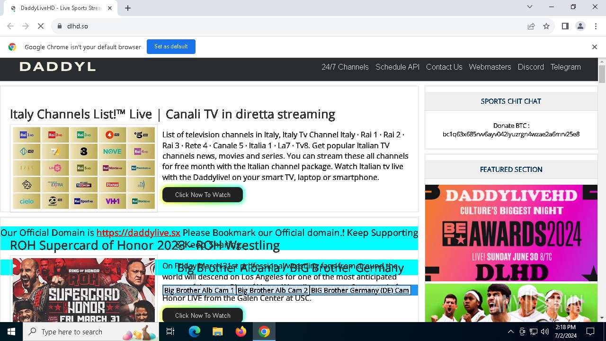Close the DaddyLiveHD tab
606x341 pixels.
click(x=110, y=8)
